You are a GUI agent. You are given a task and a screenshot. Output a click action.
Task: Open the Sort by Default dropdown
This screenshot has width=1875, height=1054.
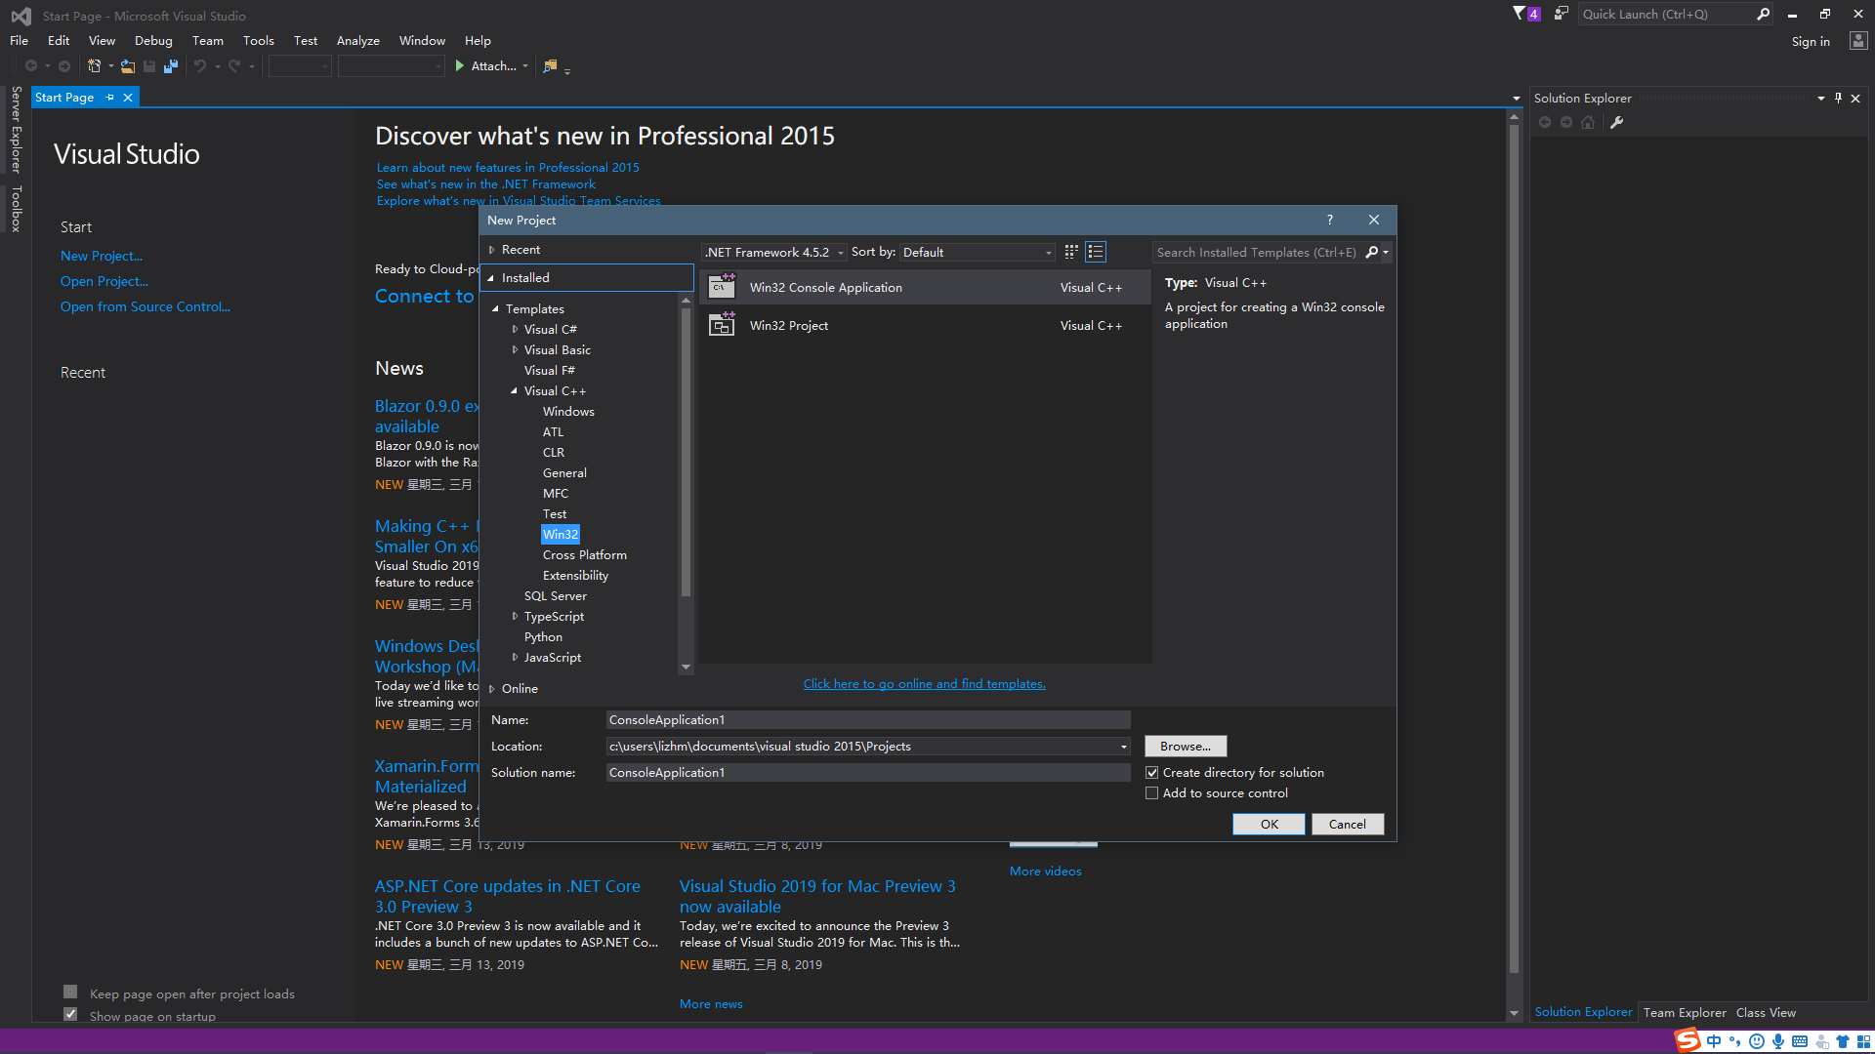pyautogui.click(x=977, y=252)
